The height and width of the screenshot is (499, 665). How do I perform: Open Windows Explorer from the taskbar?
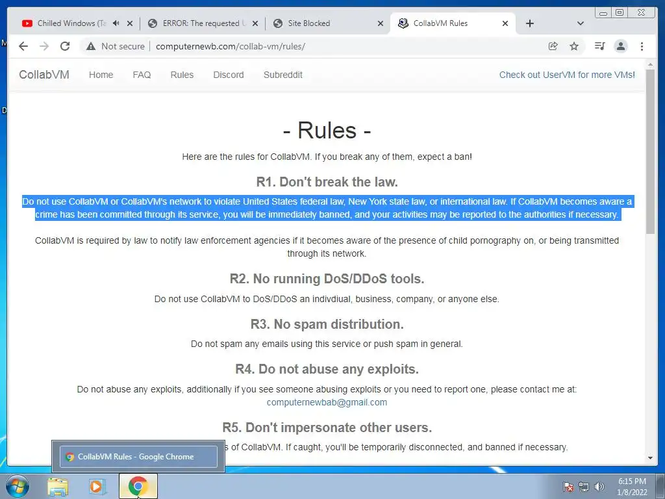pyautogui.click(x=57, y=487)
